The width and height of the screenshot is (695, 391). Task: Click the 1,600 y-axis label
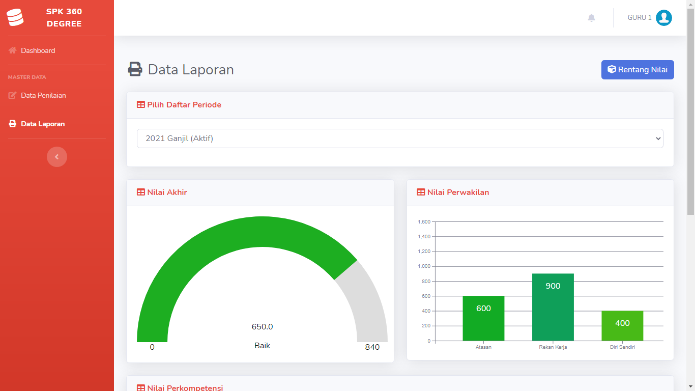click(x=424, y=222)
